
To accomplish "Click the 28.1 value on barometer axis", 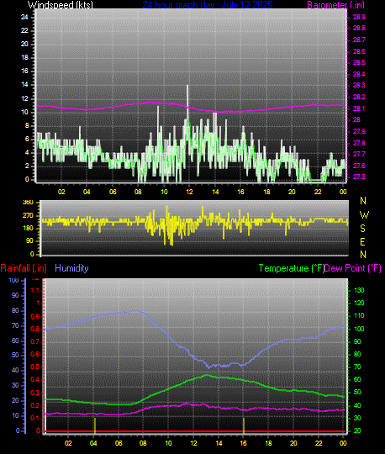I will pyautogui.click(x=359, y=108).
